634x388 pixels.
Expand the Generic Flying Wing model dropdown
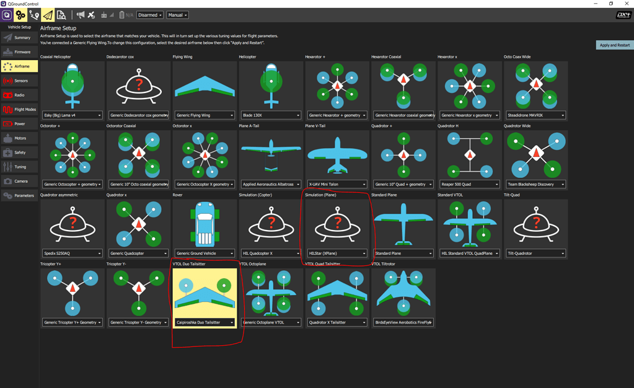point(205,115)
